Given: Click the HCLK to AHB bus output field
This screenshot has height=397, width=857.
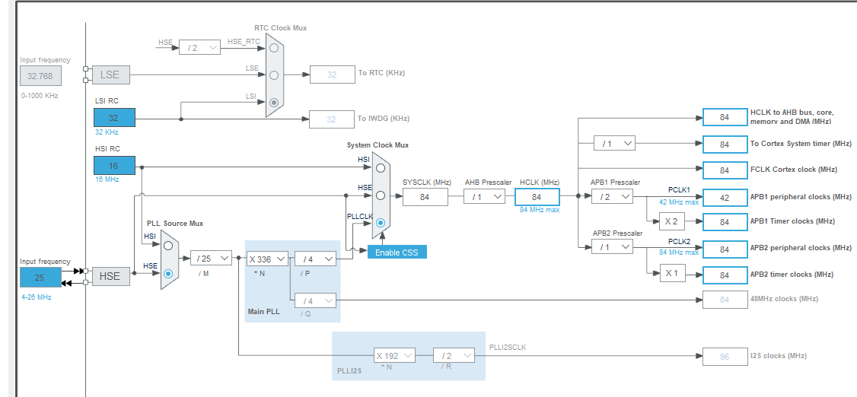Looking at the screenshot, I should pos(725,117).
